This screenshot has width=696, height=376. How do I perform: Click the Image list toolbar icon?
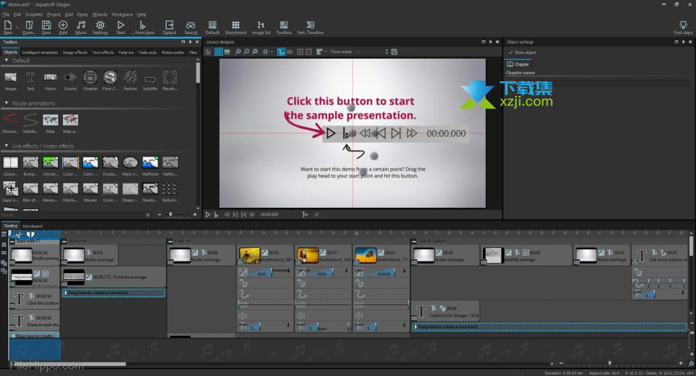pos(261,27)
